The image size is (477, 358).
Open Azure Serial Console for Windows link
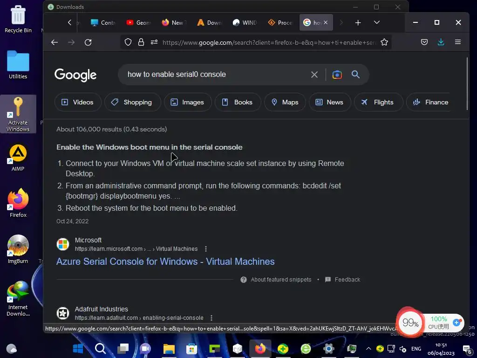tap(165, 262)
